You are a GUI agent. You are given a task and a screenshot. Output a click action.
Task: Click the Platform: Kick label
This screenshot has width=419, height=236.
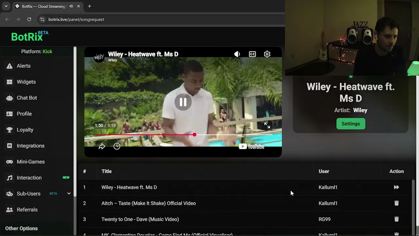(37, 51)
